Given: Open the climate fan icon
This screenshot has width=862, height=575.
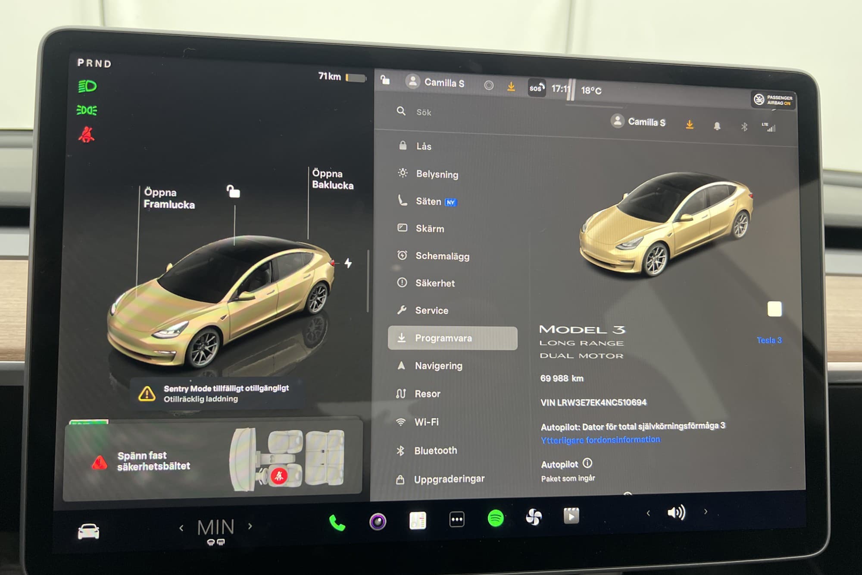Looking at the screenshot, I should click(x=534, y=516).
